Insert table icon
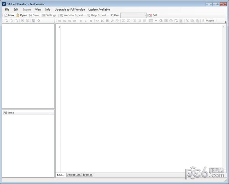 coord(151,21)
